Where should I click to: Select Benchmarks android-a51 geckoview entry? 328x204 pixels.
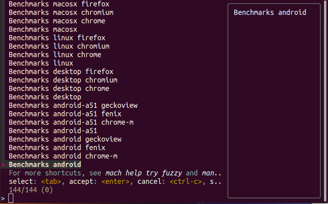73,105
